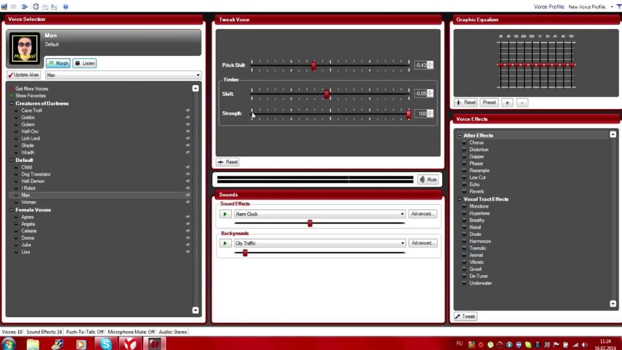Click the filter funnel icon near Voice Profile
Viewport: 622px width, 350px height.
(619, 7)
